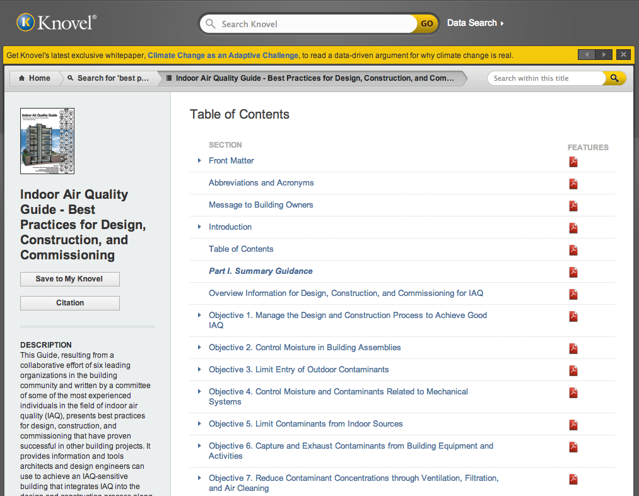Click the Save to My Knovel button
This screenshot has width=639, height=496.
(x=69, y=279)
